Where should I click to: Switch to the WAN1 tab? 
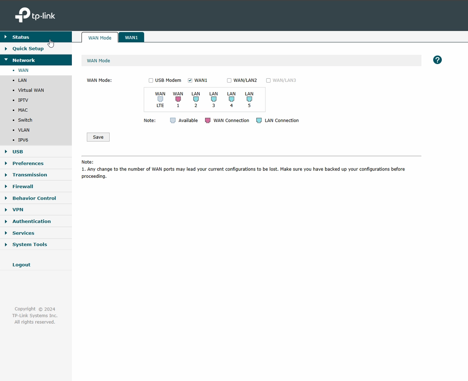pyautogui.click(x=131, y=38)
